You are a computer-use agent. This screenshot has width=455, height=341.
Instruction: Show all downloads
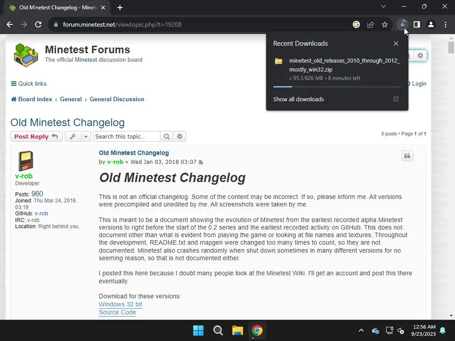point(298,99)
